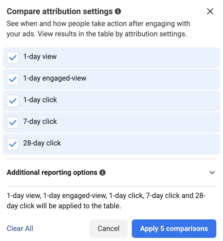Click the 1-day view label text
The height and width of the screenshot is (241, 223).
40,57
